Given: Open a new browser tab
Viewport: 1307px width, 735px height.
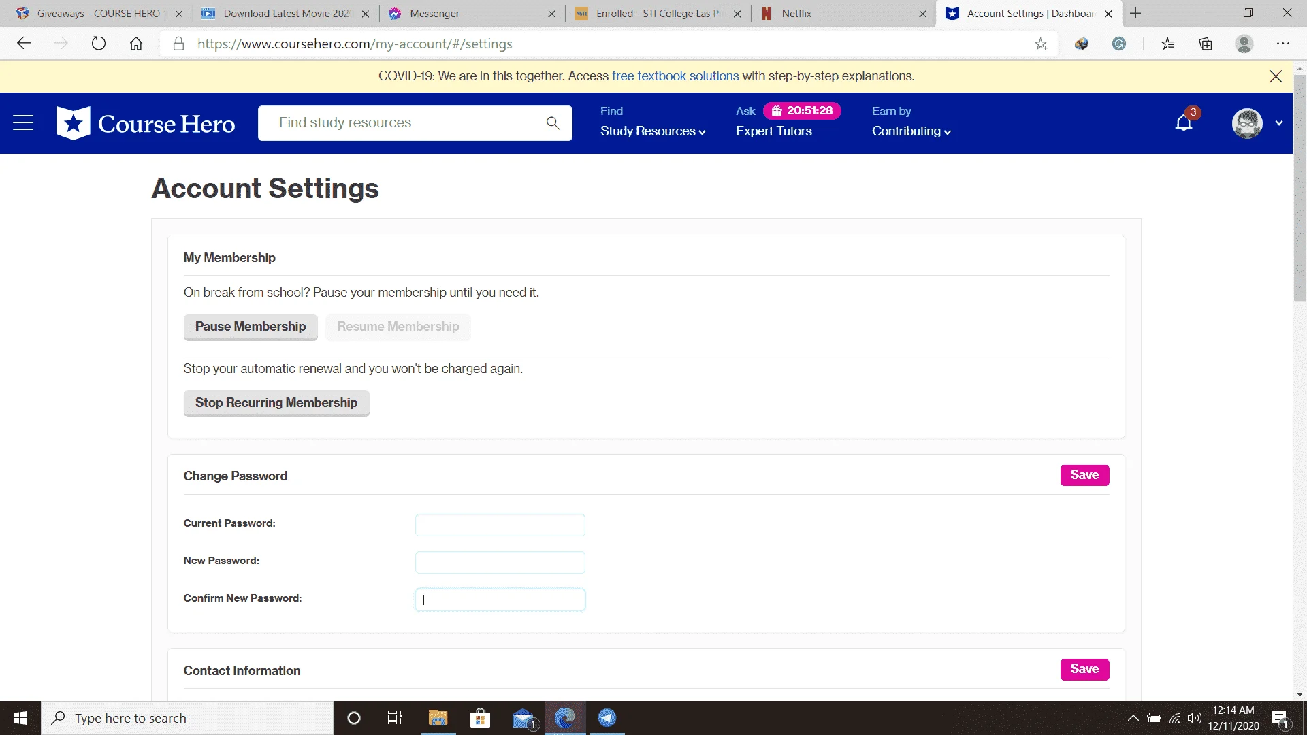Looking at the screenshot, I should 1135,14.
